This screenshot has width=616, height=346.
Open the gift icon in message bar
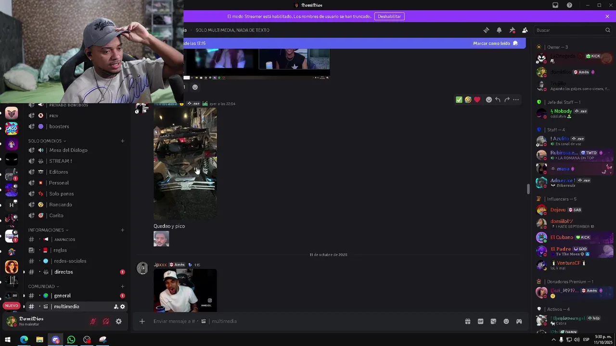[x=468, y=321]
